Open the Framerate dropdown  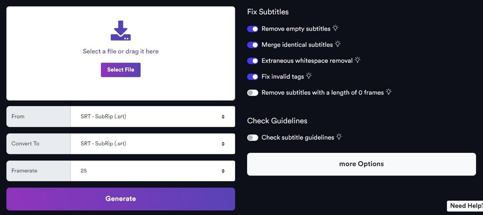click(152, 171)
